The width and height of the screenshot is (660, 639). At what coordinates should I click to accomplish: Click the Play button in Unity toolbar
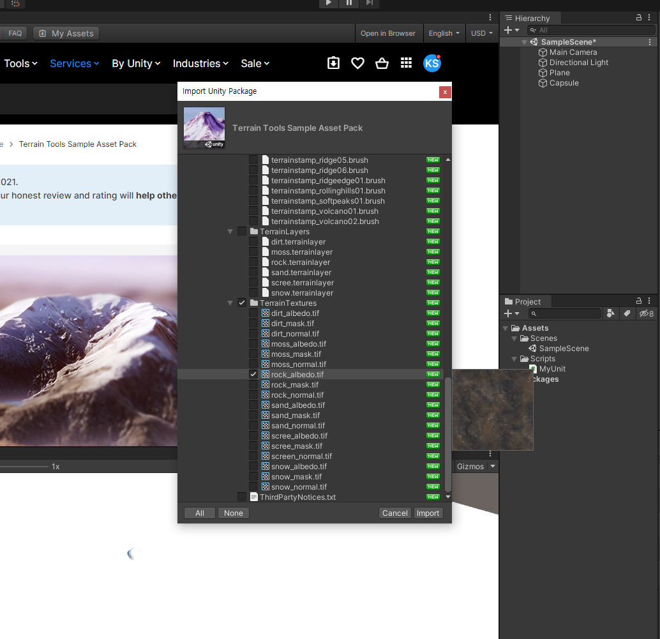[x=329, y=3]
